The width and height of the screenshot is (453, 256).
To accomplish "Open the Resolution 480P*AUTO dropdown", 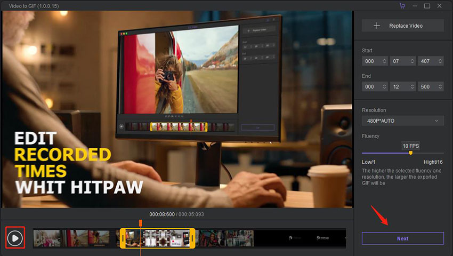I will pos(403,121).
